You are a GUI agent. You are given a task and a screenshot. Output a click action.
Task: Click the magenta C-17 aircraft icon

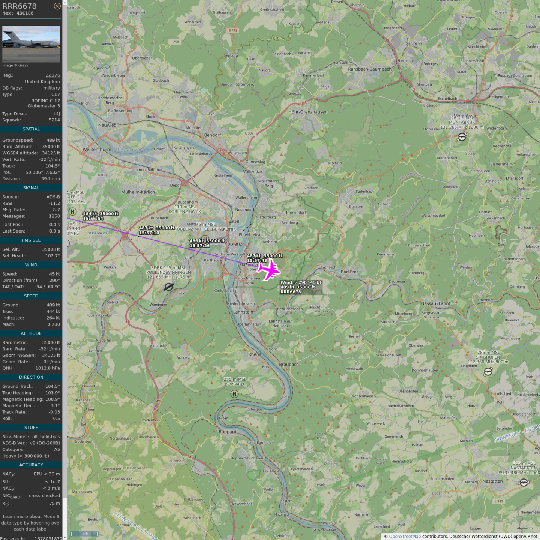pyautogui.click(x=269, y=270)
